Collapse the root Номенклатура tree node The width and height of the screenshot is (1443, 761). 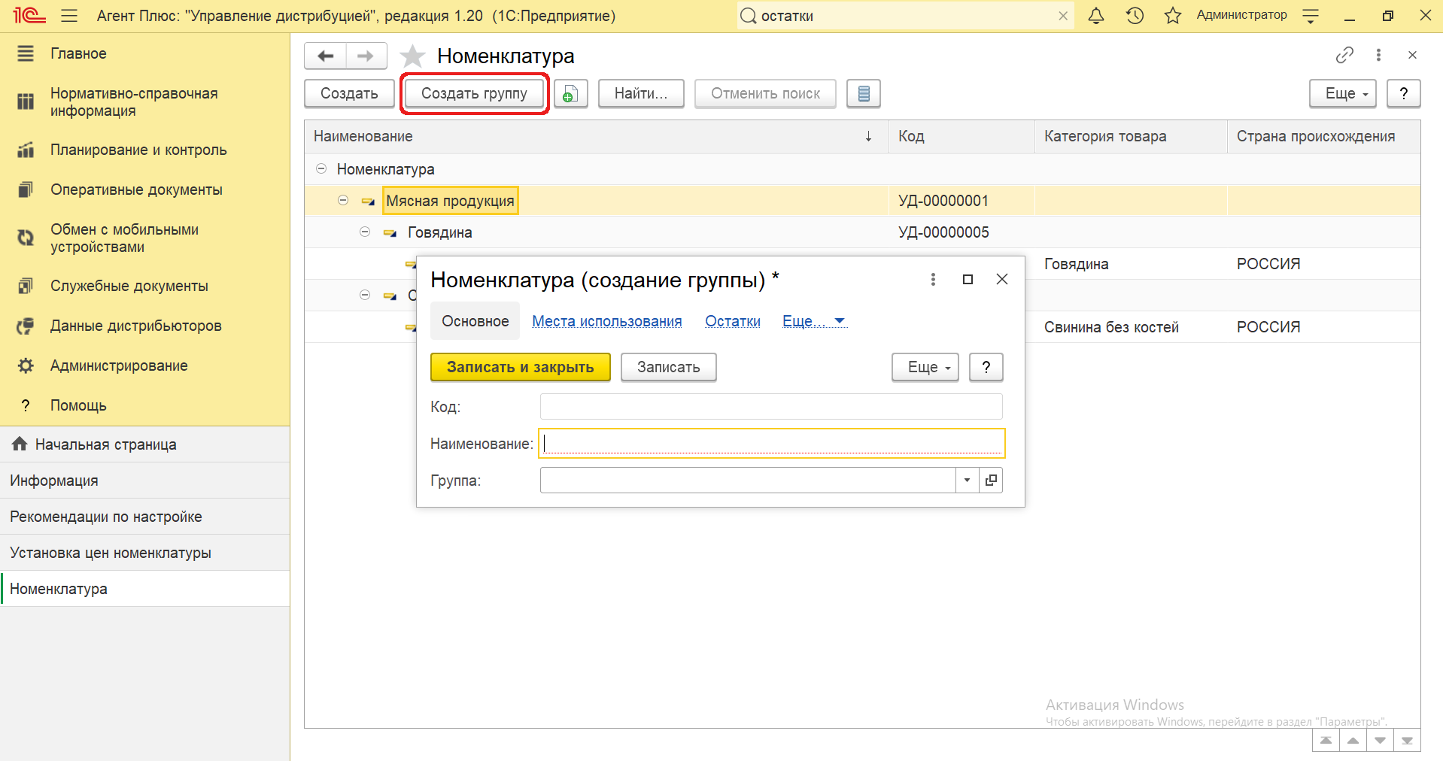[321, 168]
